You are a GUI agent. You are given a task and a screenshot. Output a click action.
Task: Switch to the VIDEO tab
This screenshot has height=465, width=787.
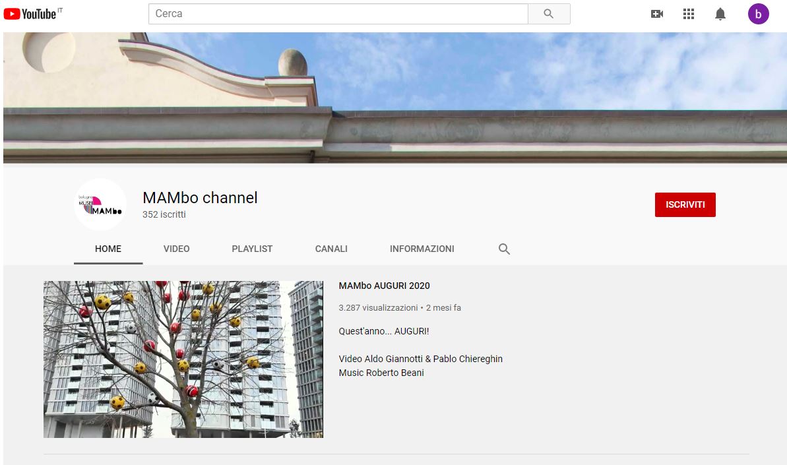coord(176,249)
